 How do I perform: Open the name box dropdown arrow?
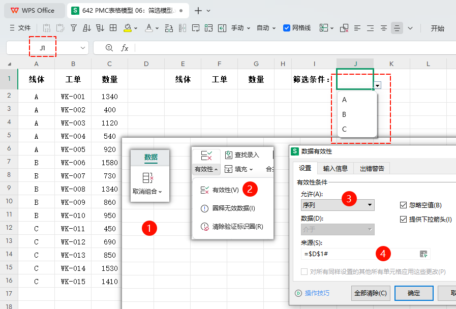[x=82, y=48]
